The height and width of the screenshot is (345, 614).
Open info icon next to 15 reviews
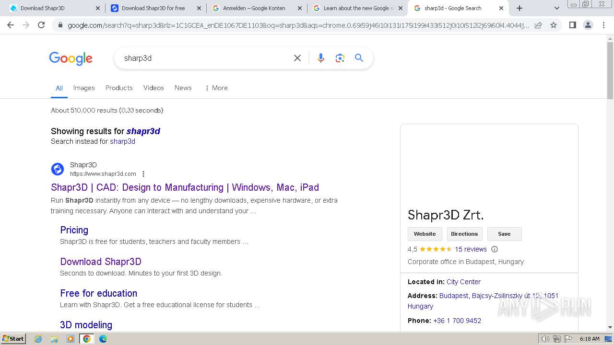[x=495, y=249]
